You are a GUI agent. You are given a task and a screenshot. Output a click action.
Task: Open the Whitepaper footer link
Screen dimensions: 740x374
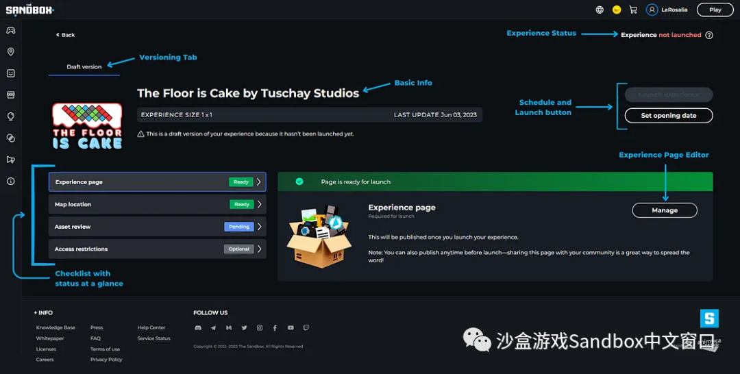pyautogui.click(x=50, y=338)
